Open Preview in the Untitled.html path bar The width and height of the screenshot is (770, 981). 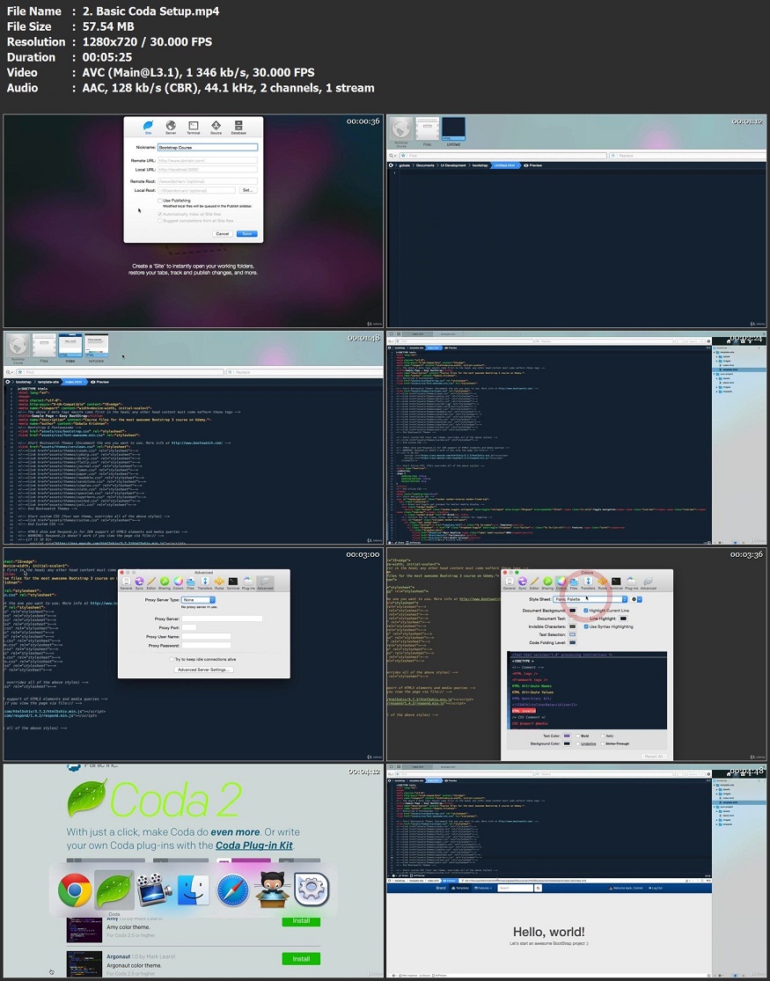[532, 165]
